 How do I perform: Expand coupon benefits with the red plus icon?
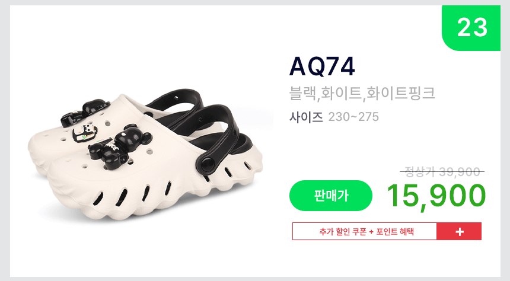click(459, 232)
